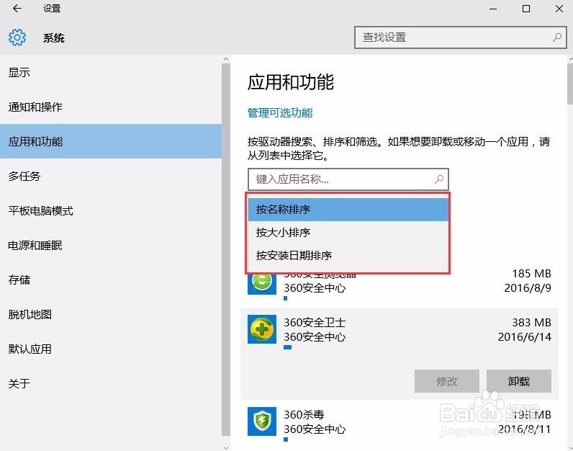
Task: Select 按名称排序 in the dropdown list
Action: [x=348, y=210]
